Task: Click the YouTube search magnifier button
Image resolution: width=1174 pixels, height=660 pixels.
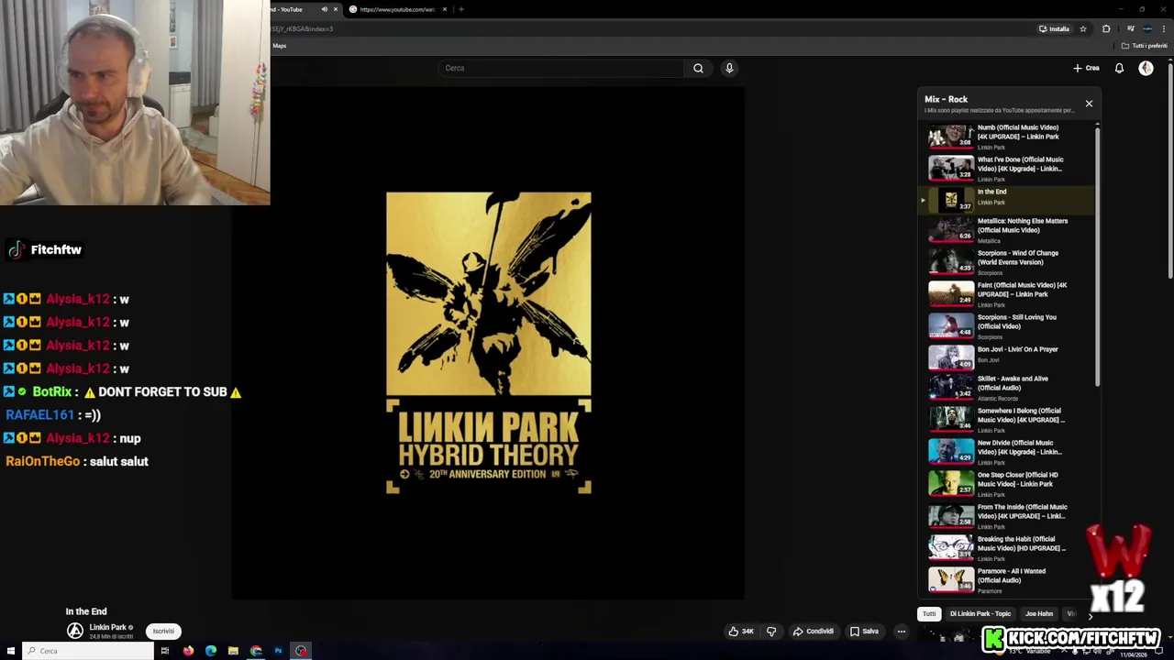Action: click(x=698, y=68)
